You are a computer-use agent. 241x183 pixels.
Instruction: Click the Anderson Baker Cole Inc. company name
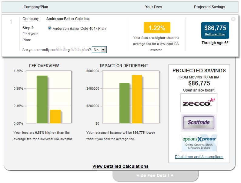[68, 19]
